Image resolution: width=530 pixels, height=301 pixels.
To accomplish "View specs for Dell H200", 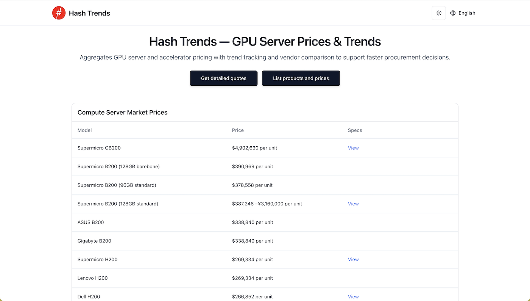I will click(353, 296).
